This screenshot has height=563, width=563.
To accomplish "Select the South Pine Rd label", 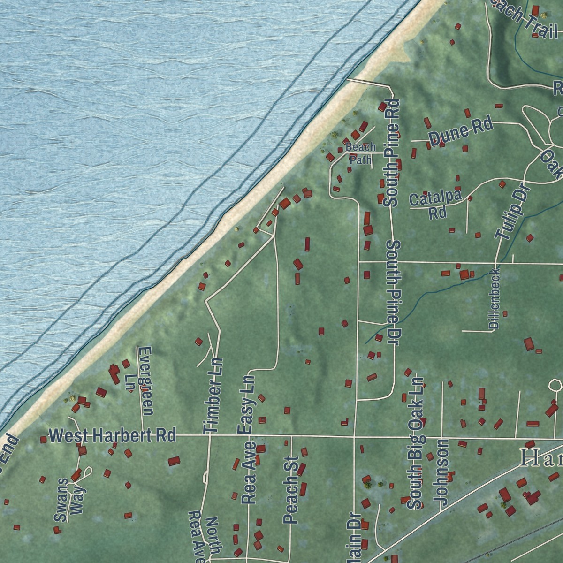I will (x=390, y=153).
